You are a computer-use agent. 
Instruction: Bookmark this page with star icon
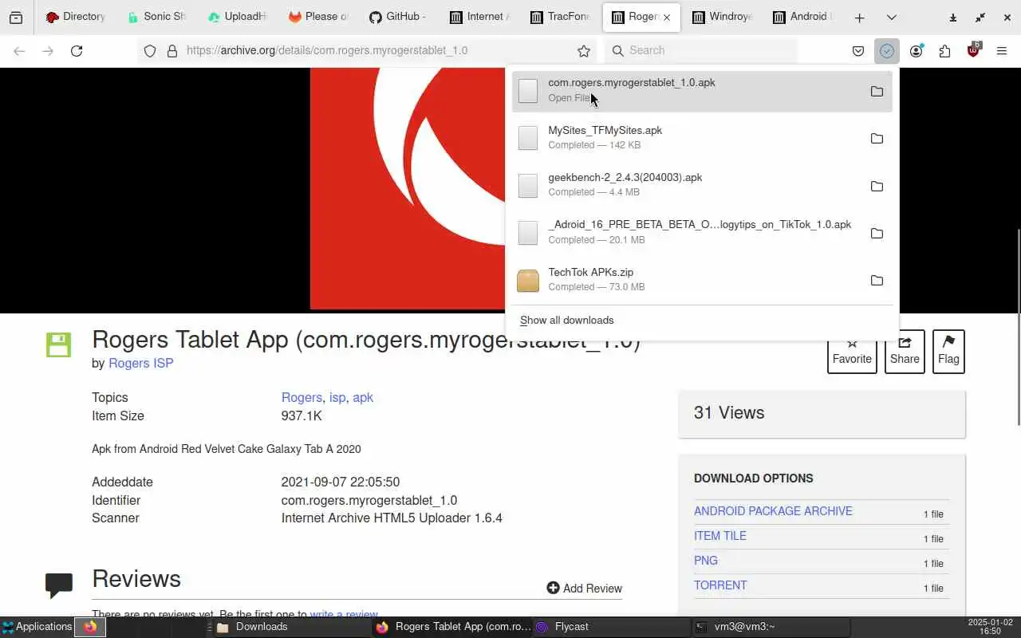584,50
